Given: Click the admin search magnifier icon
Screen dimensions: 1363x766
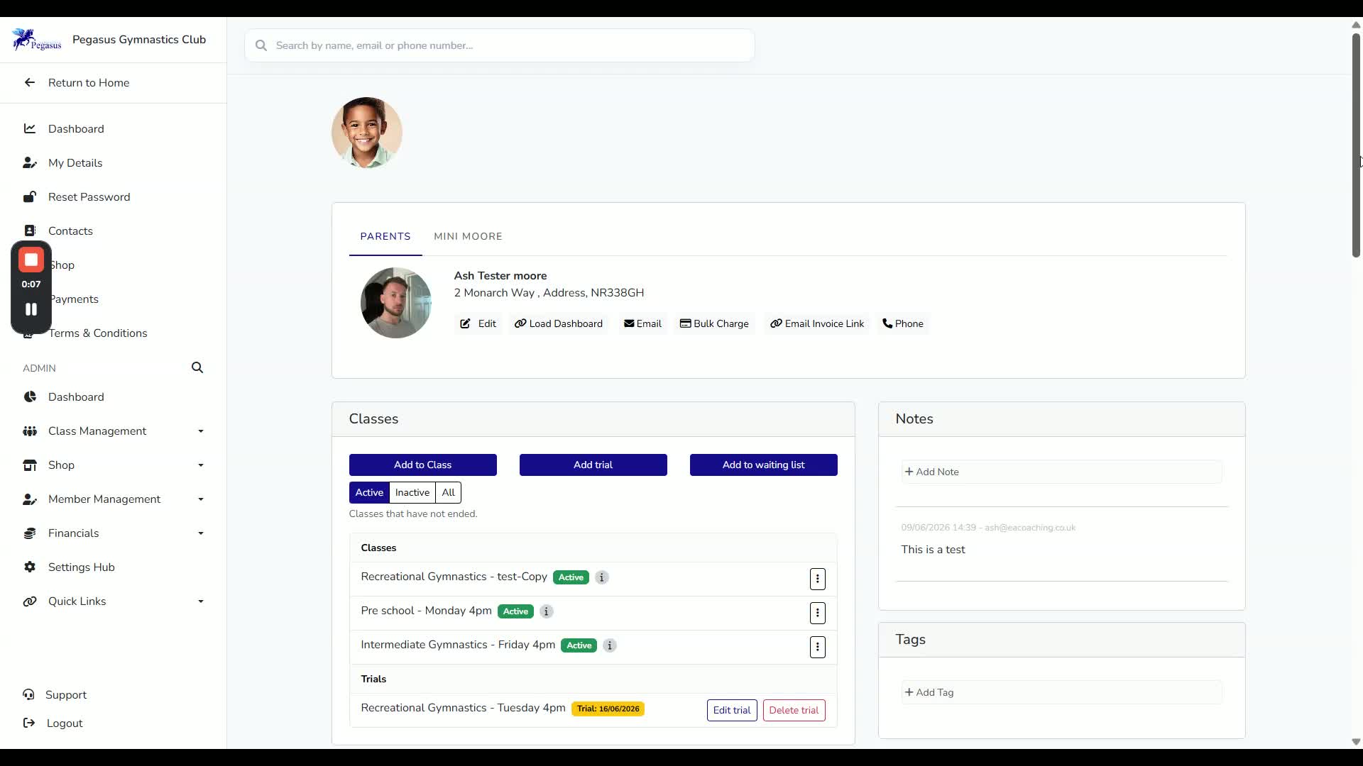Looking at the screenshot, I should click(x=197, y=367).
